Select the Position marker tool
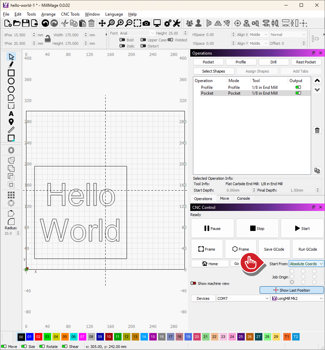Viewport: 325px width, 350px height. (11, 122)
